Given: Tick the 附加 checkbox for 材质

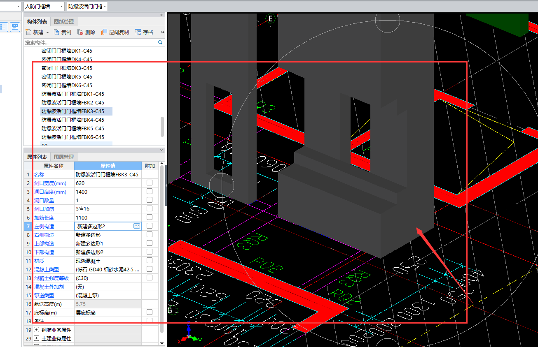Looking at the screenshot, I should [x=150, y=260].
